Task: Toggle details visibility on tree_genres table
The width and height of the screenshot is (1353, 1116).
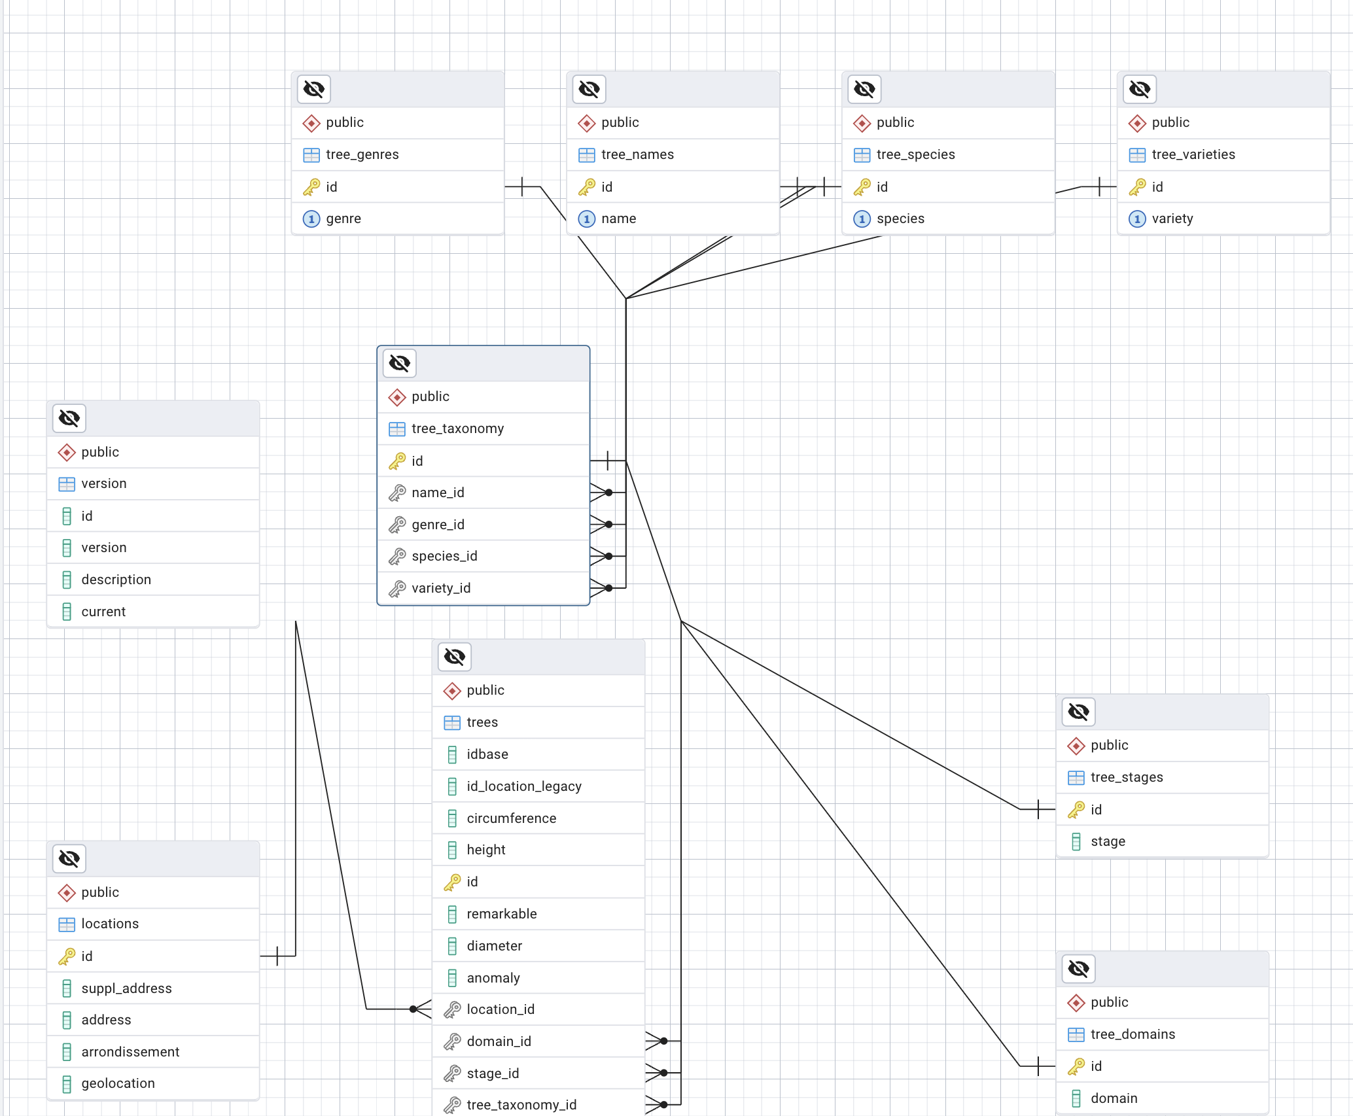Action: pyautogui.click(x=314, y=89)
